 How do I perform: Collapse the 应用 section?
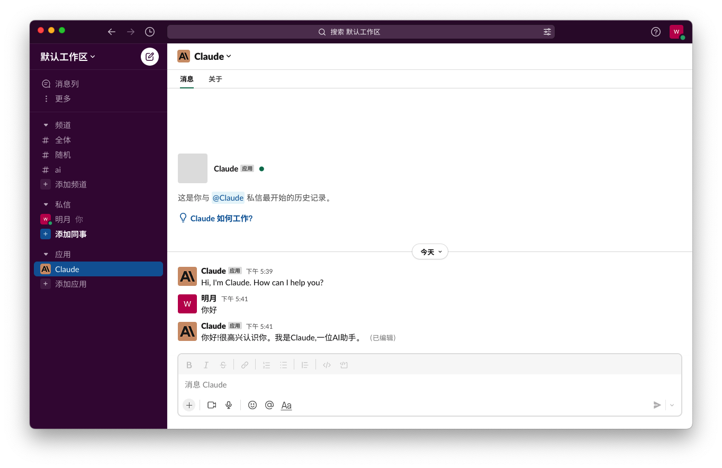(x=46, y=255)
